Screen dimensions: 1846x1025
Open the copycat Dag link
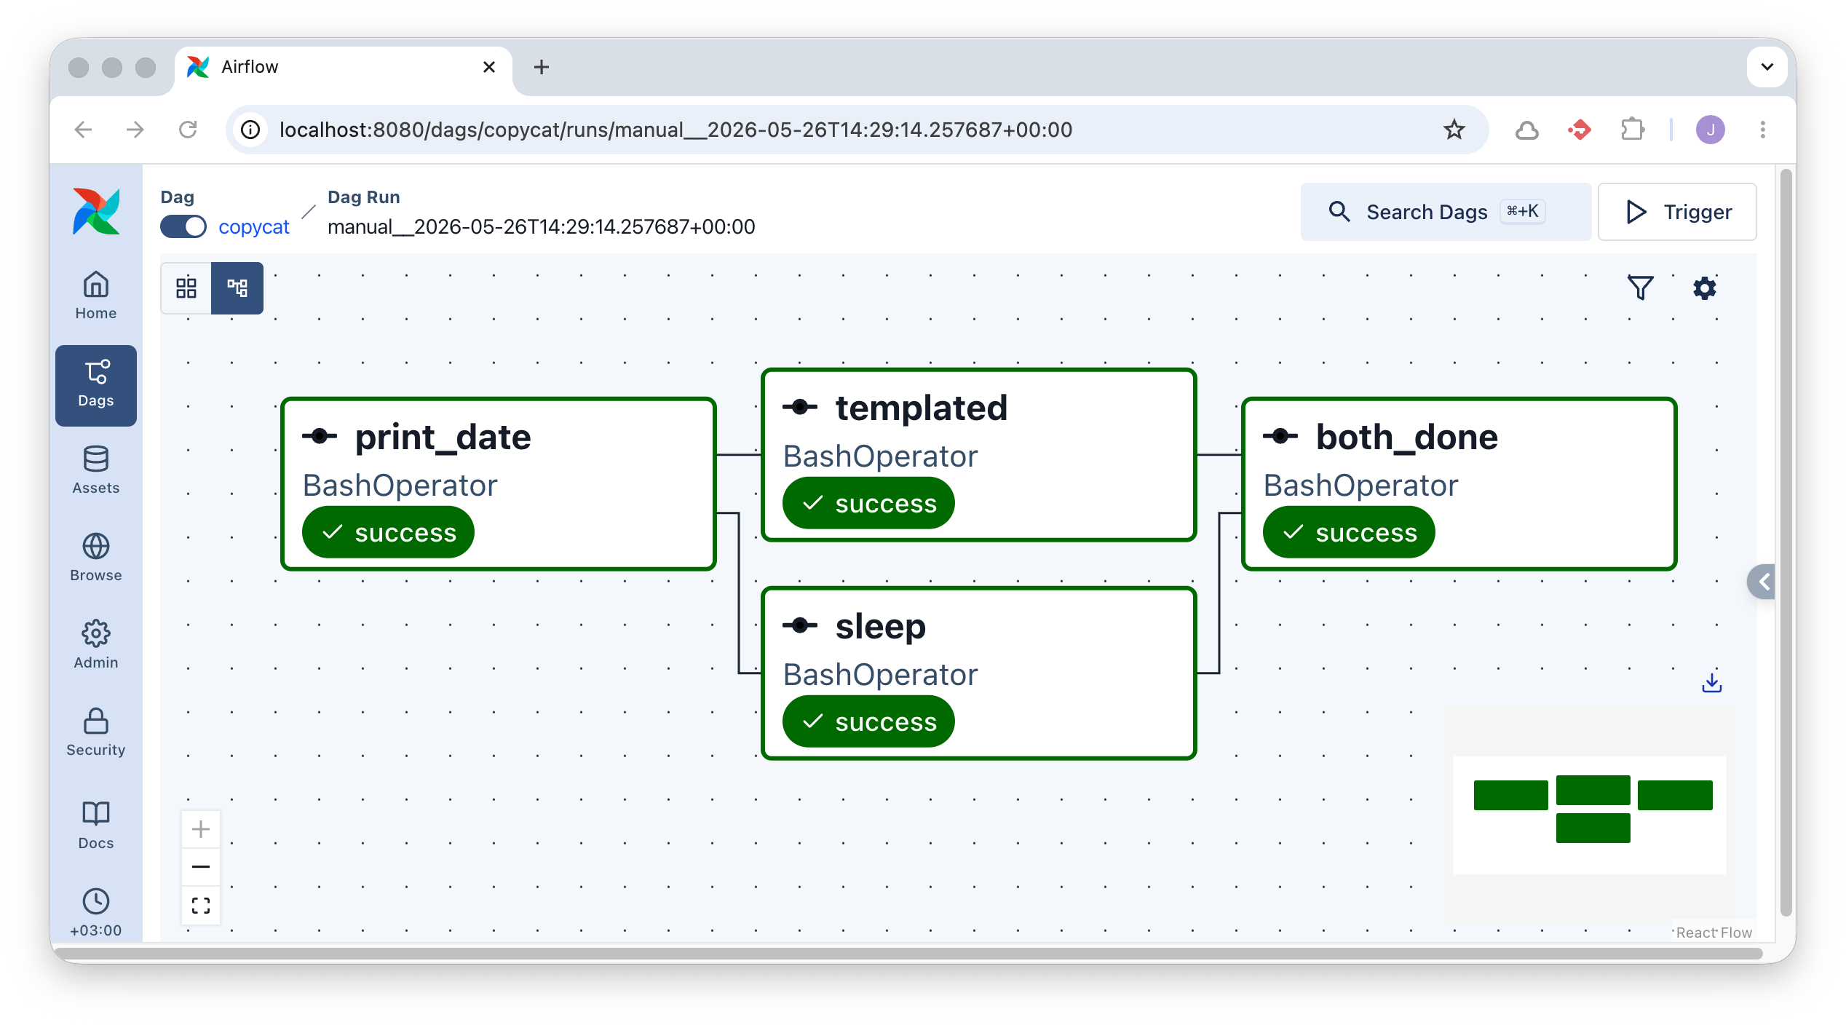click(x=254, y=227)
